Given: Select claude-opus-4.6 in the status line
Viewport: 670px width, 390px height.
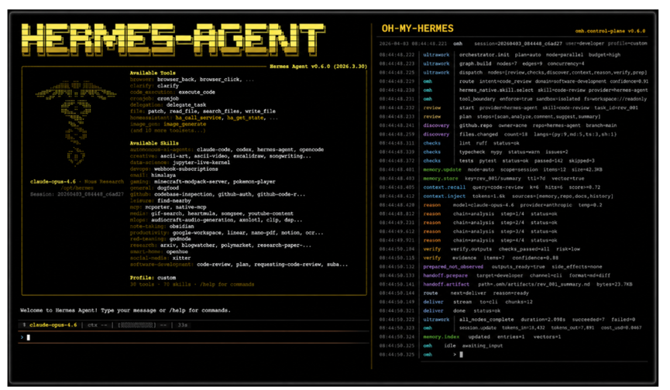Looking at the screenshot, I should tap(53, 325).
